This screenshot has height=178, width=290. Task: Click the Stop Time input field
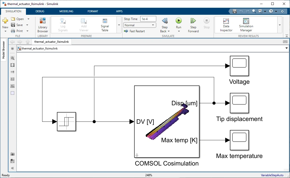(148, 19)
